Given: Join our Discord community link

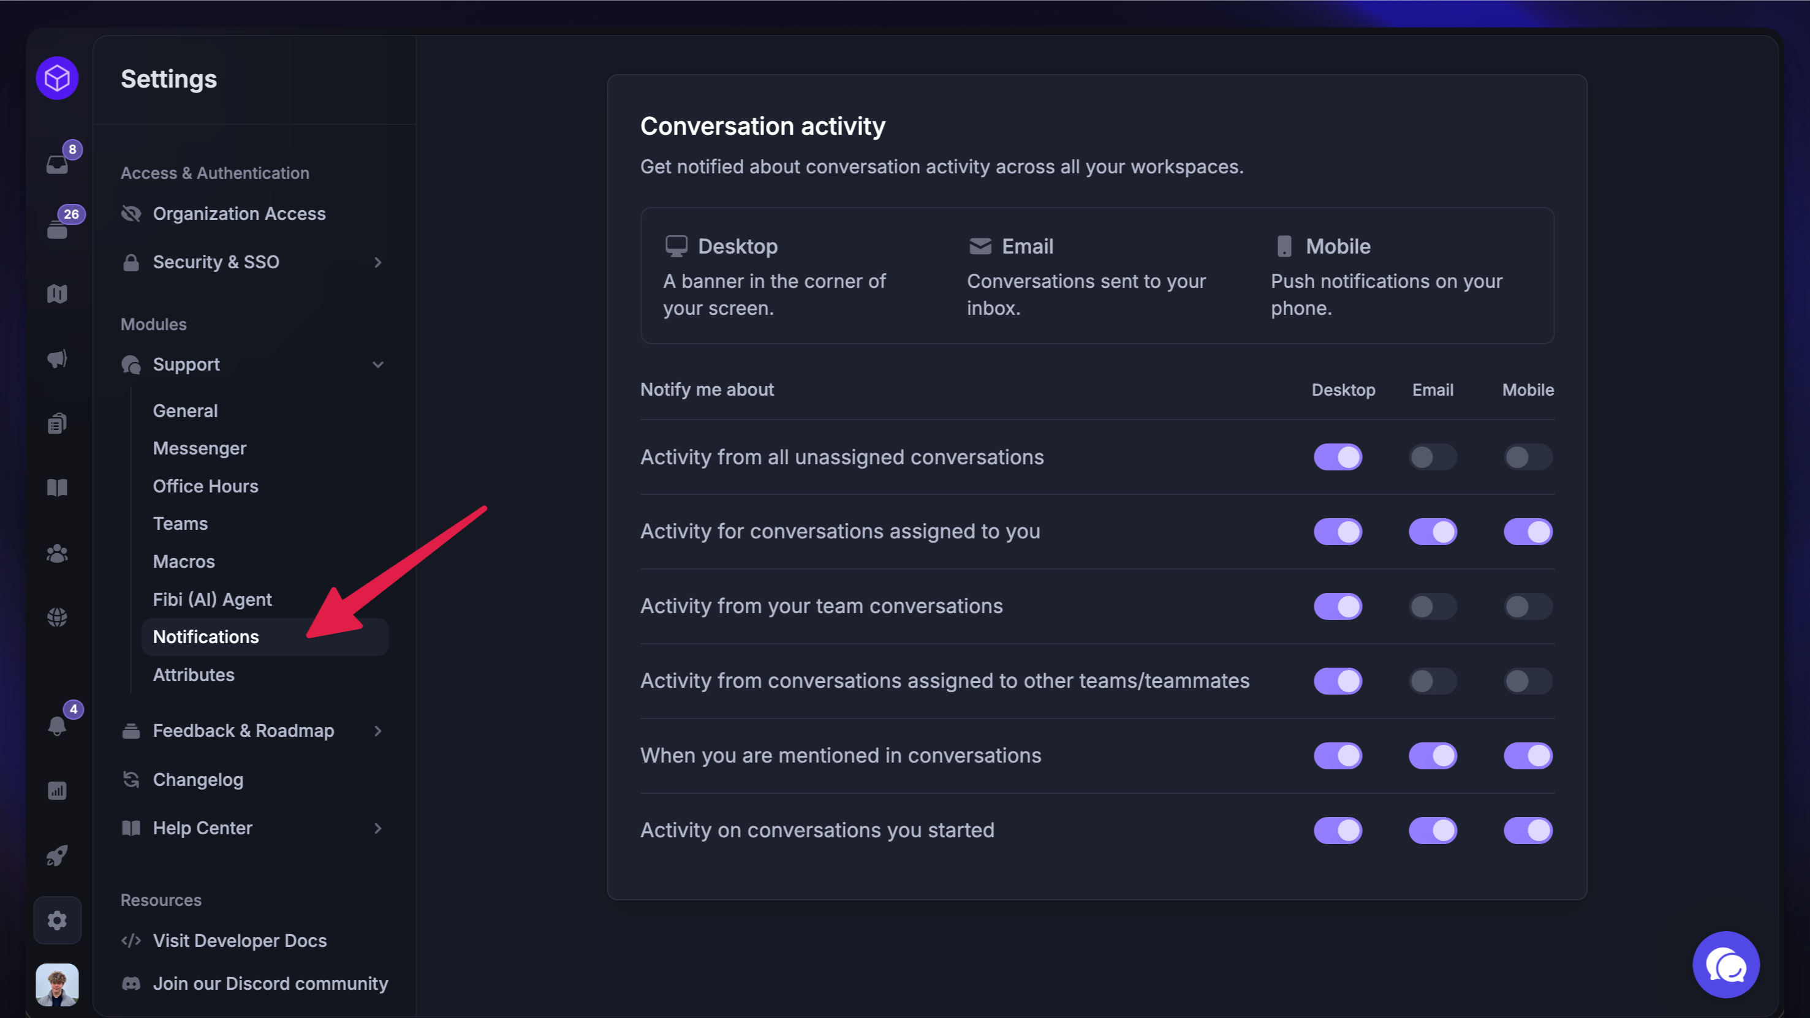Looking at the screenshot, I should [270, 984].
